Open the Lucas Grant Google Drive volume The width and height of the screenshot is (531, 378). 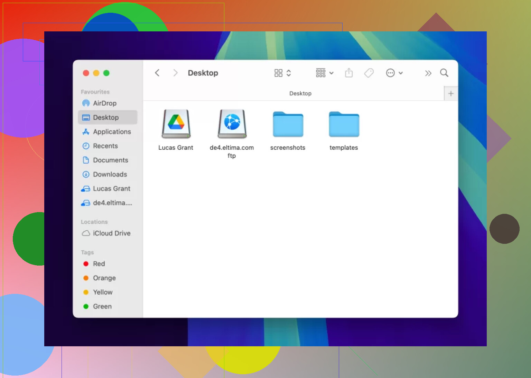click(x=176, y=124)
